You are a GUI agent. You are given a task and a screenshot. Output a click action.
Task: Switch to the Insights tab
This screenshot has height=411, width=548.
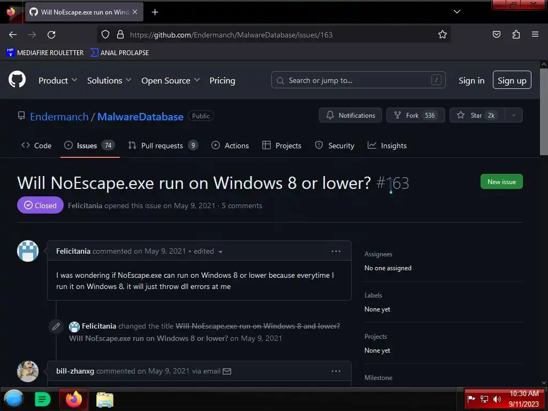387,146
